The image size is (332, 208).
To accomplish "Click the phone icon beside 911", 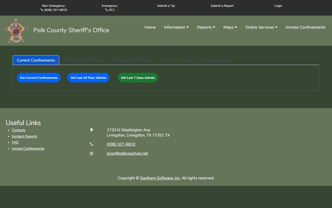I will coord(107,10).
